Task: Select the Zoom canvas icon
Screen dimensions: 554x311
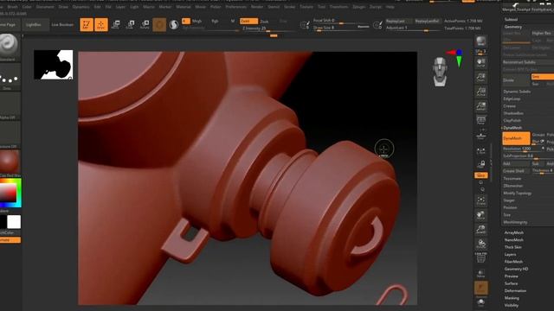Action: (x=481, y=77)
